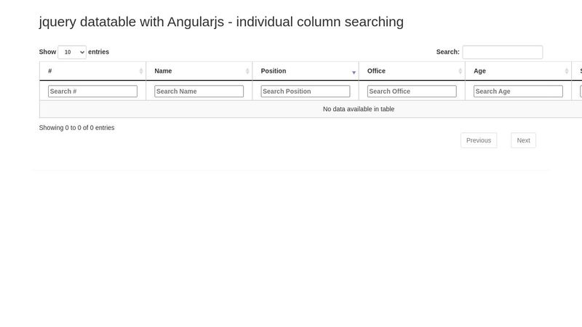Select the 'Position' column header label
Viewport: 582px width, 327px height.
[274, 71]
